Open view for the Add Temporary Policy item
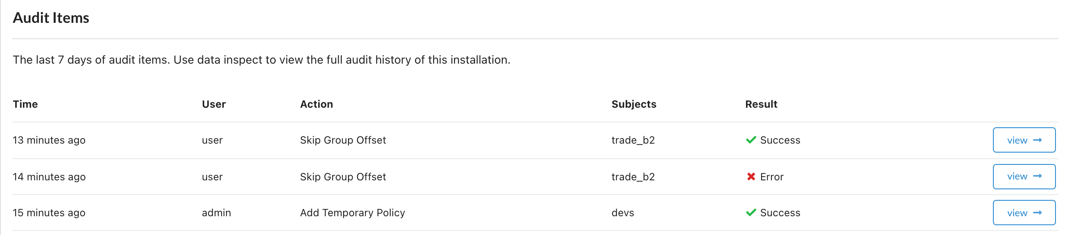 click(x=1024, y=213)
